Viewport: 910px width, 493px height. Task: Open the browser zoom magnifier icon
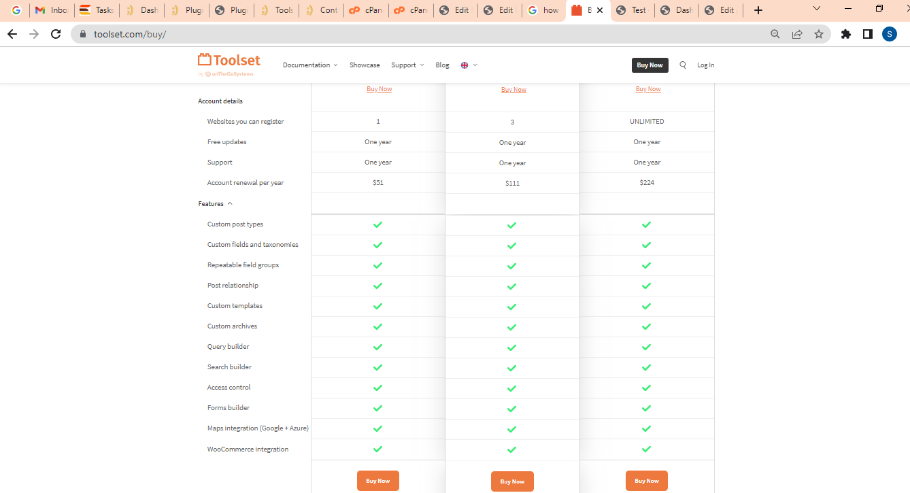[x=775, y=34]
